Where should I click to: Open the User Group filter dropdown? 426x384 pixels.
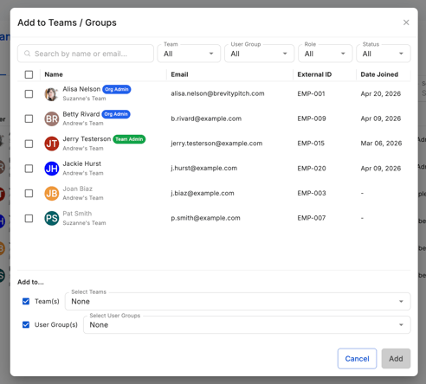tap(260, 54)
